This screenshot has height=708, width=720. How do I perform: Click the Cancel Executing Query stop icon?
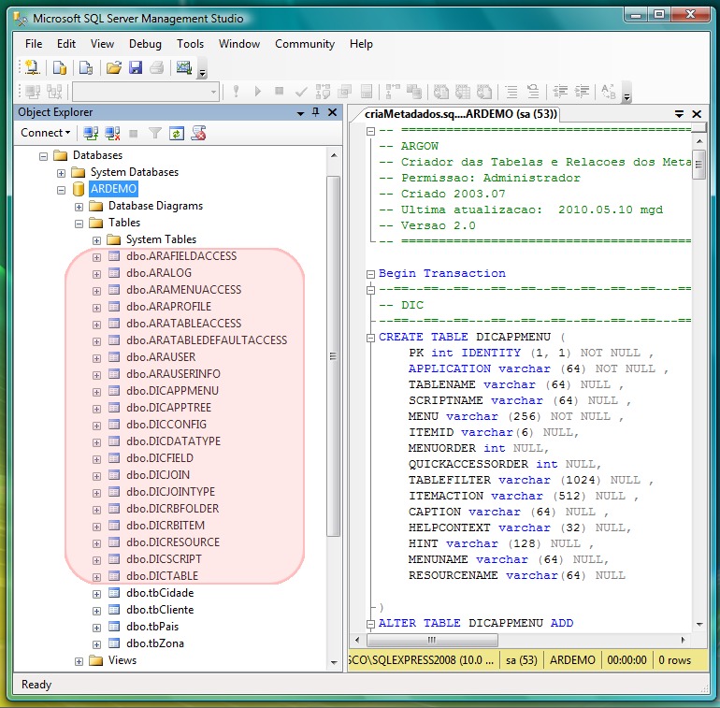tap(279, 92)
